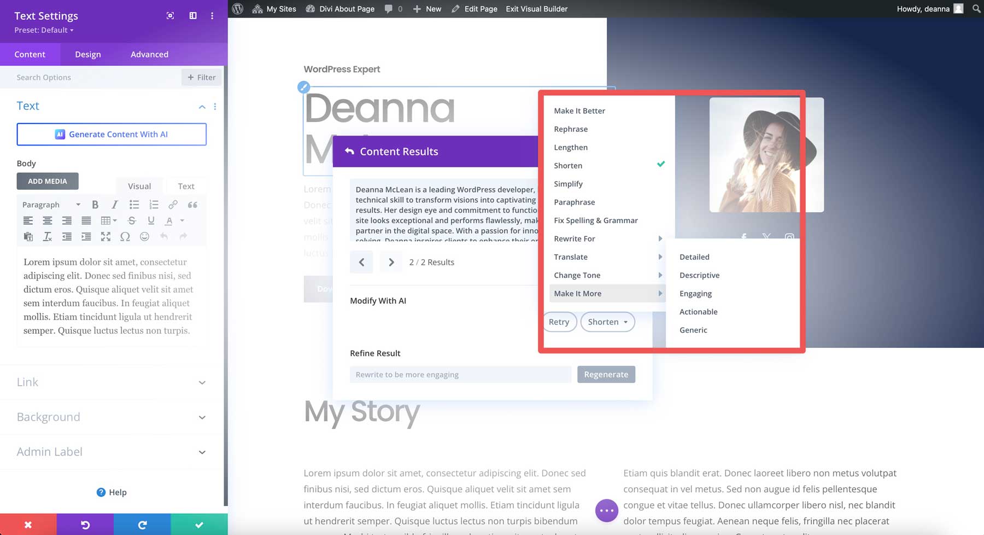The height and width of the screenshot is (535, 984).
Task: Toggle underline formatting
Action: pyautogui.click(x=150, y=220)
